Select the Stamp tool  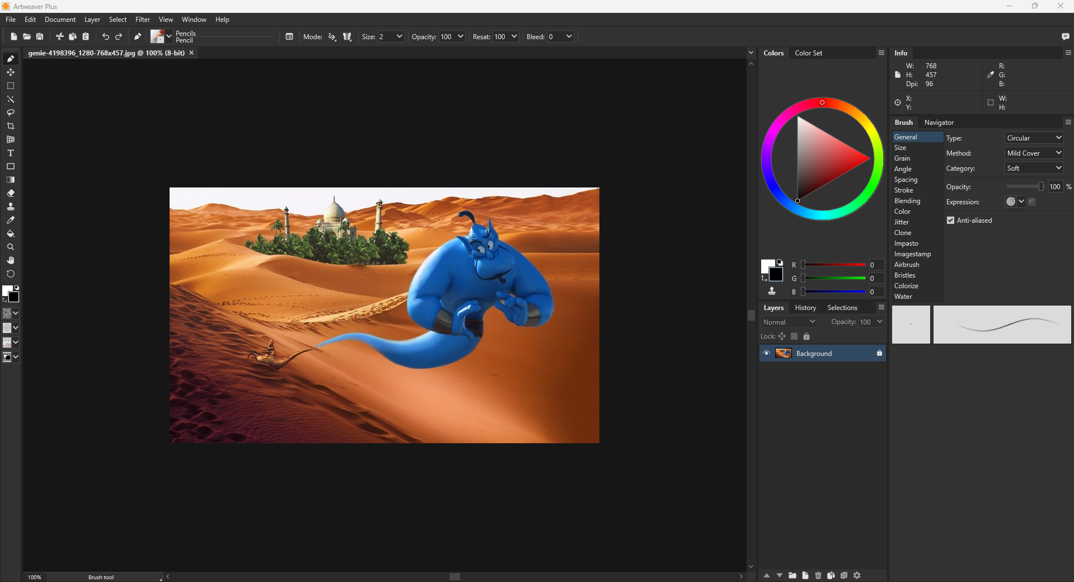pyautogui.click(x=11, y=206)
